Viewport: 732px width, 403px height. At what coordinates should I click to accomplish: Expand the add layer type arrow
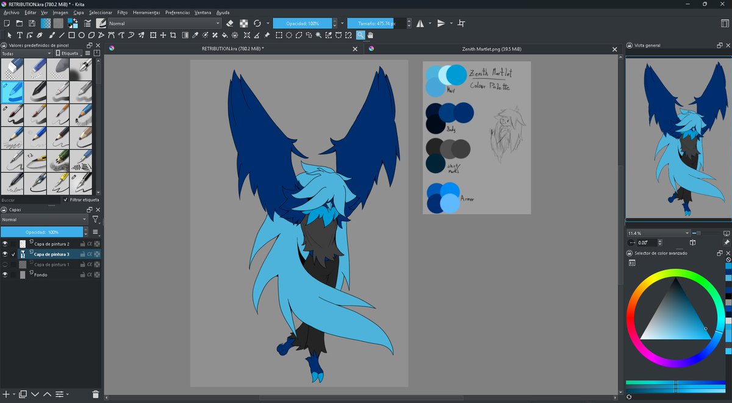coord(14,394)
